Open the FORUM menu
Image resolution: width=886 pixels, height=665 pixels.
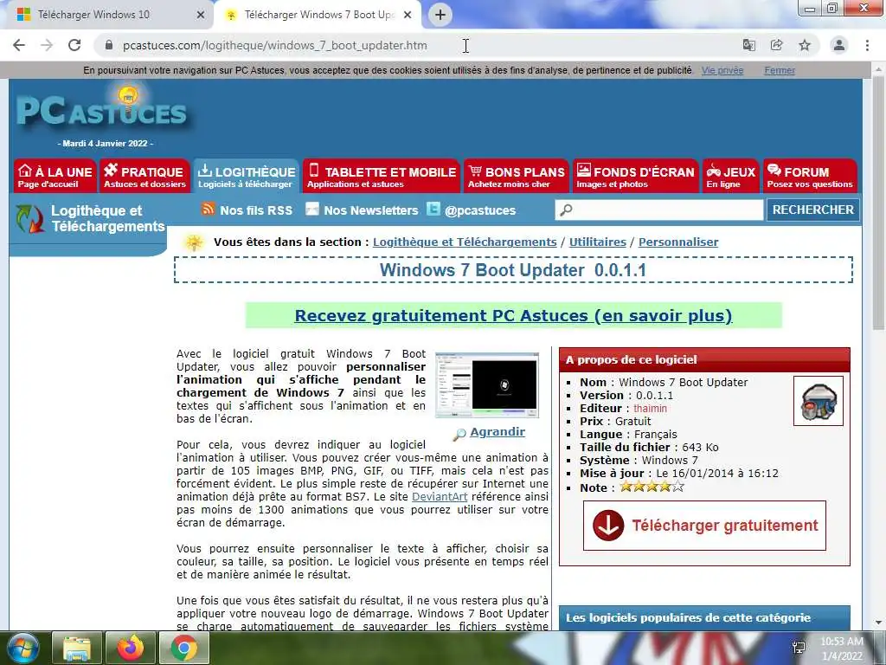pos(810,176)
